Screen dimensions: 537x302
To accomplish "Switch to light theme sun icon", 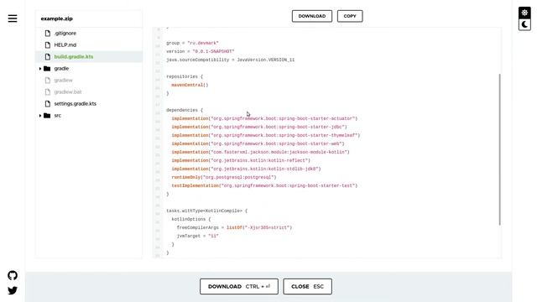I will 524,13.
